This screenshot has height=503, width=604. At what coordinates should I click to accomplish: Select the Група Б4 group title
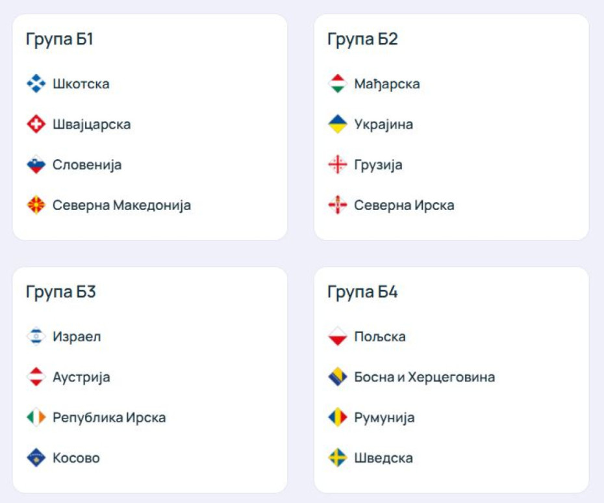pyautogui.click(x=362, y=292)
